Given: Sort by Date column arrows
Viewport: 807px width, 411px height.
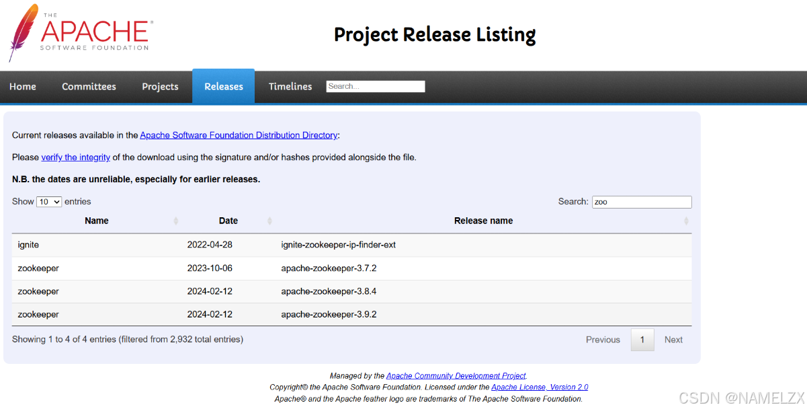Looking at the screenshot, I should coord(269,221).
